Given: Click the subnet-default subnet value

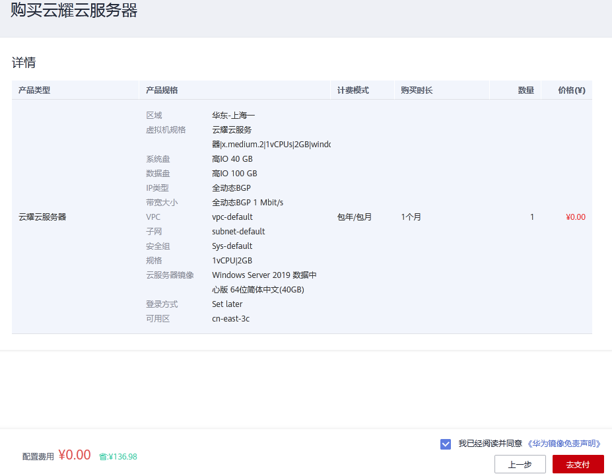Looking at the screenshot, I should (238, 232).
